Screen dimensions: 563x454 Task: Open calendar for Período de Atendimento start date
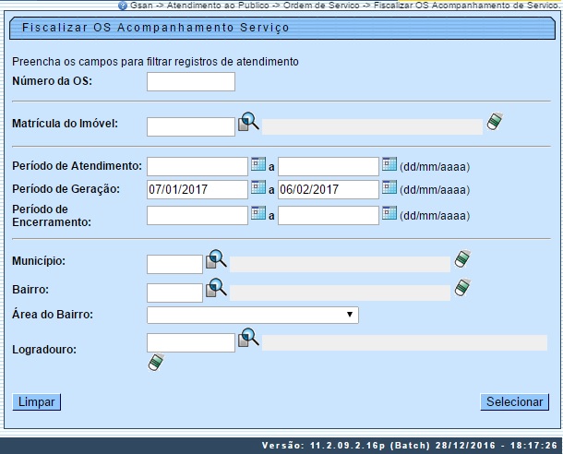(258, 163)
